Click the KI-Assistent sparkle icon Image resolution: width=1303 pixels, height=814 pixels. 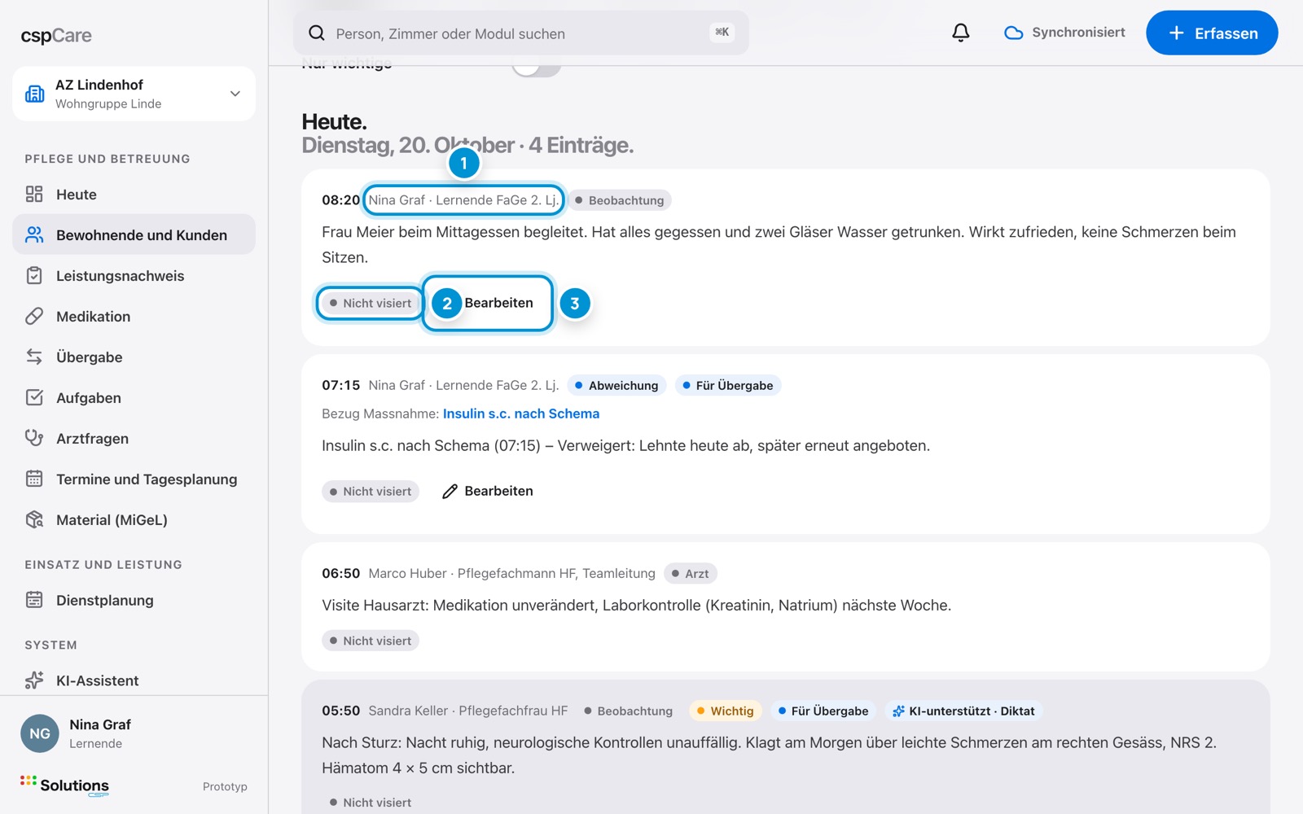(34, 681)
